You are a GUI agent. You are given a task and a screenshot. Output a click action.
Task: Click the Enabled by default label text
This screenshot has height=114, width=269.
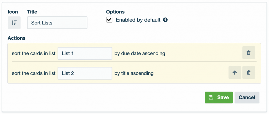[138, 20]
